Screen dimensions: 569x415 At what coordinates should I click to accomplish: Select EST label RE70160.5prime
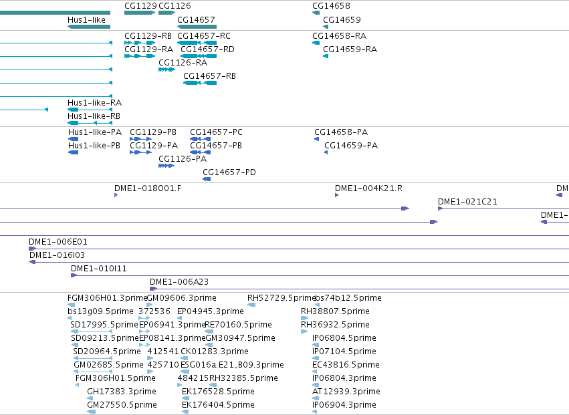(239, 325)
